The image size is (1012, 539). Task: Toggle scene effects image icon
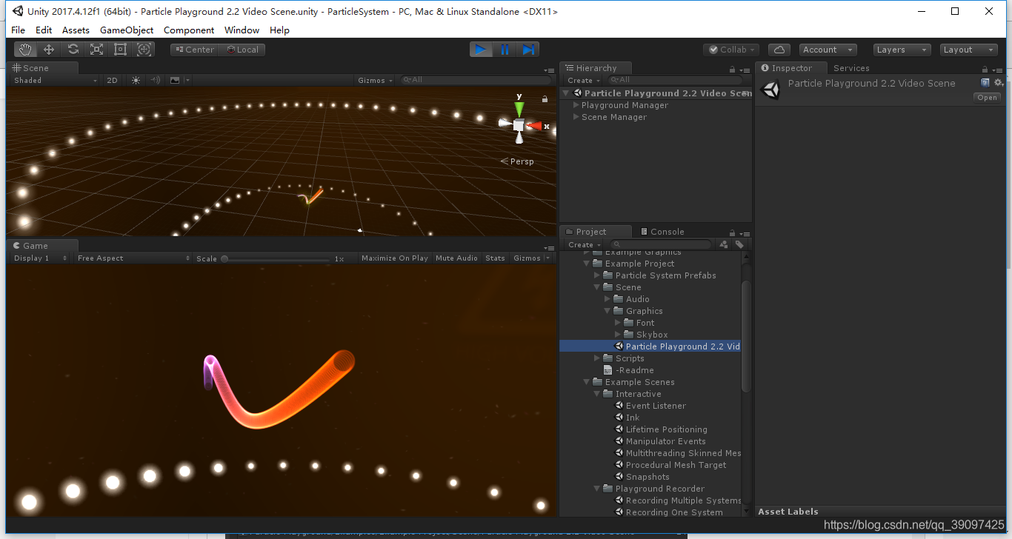pos(175,80)
